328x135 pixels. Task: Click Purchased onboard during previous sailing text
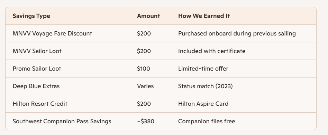(x=237, y=33)
